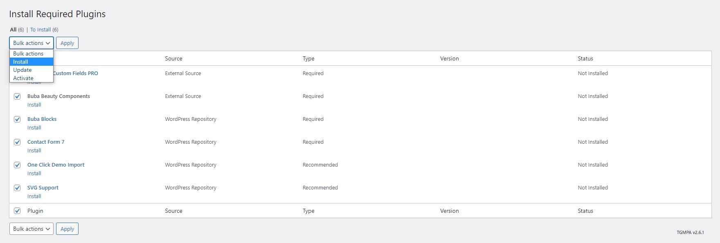Show the All plugins filter
The width and height of the screenshot is (720, 243).
tap(13, 29)
